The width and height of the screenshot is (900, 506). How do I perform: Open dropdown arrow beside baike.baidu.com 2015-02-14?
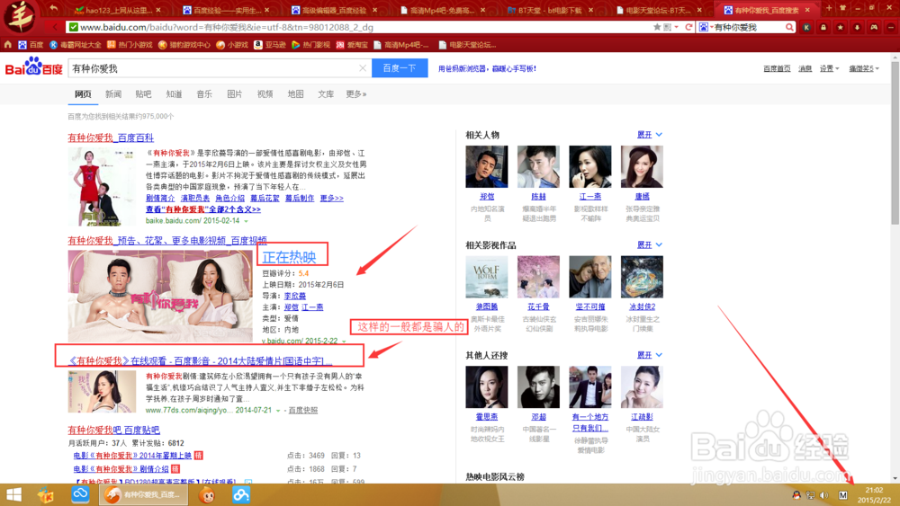(247, 221)
